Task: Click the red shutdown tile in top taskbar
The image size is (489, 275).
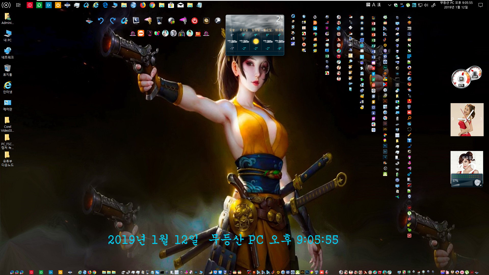Action: pos(30,5)
